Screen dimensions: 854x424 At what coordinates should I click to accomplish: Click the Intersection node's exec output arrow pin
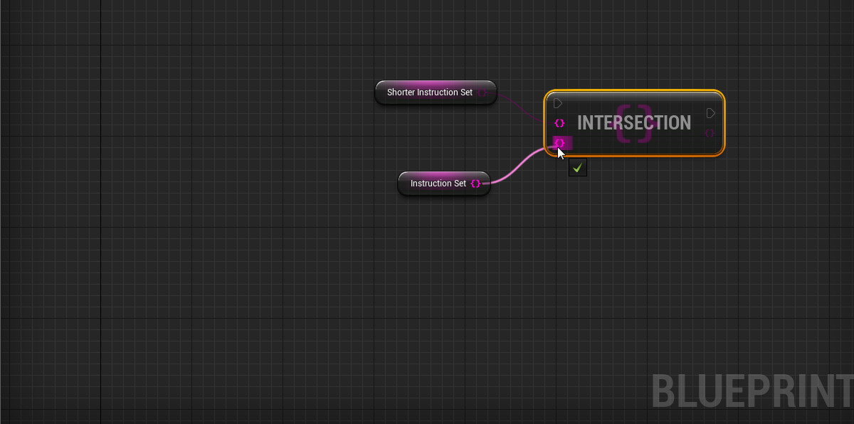point(710,112)
